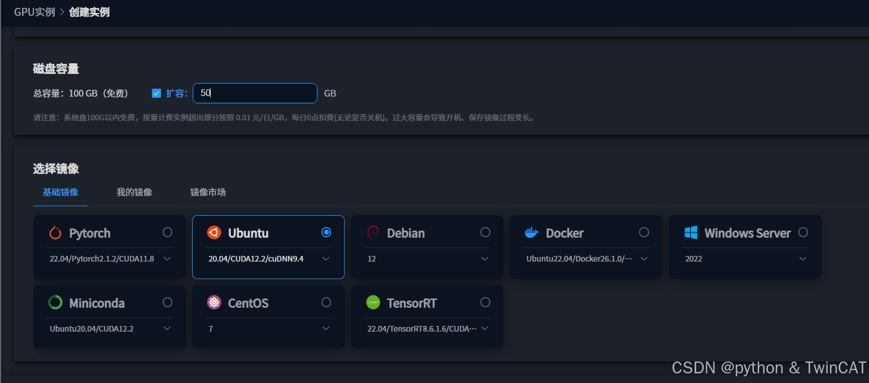Click the Debian swirl logo icon
The width and height of the screenshot is (869, 383).
pyautogui.click(x=373, y=232)
